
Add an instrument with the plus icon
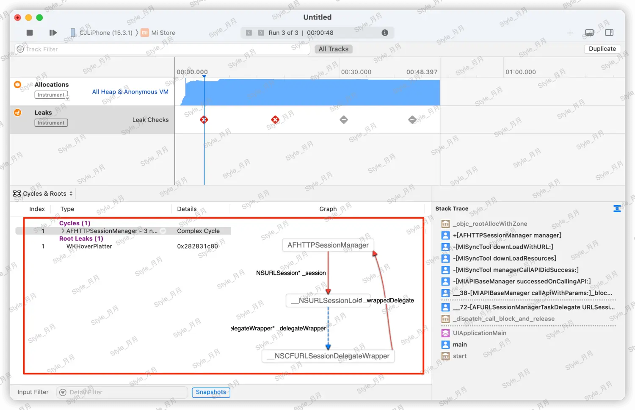(570, 33)
